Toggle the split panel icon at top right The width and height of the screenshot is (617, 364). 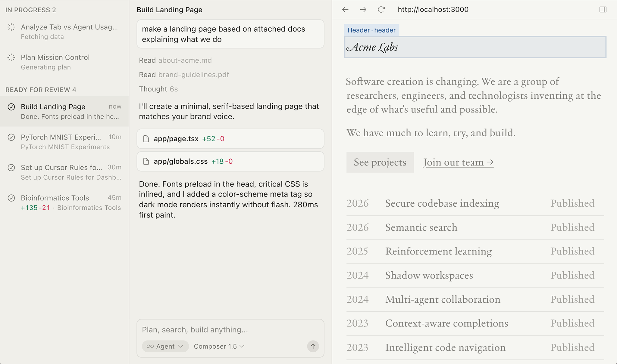click(x=603, y=9)
